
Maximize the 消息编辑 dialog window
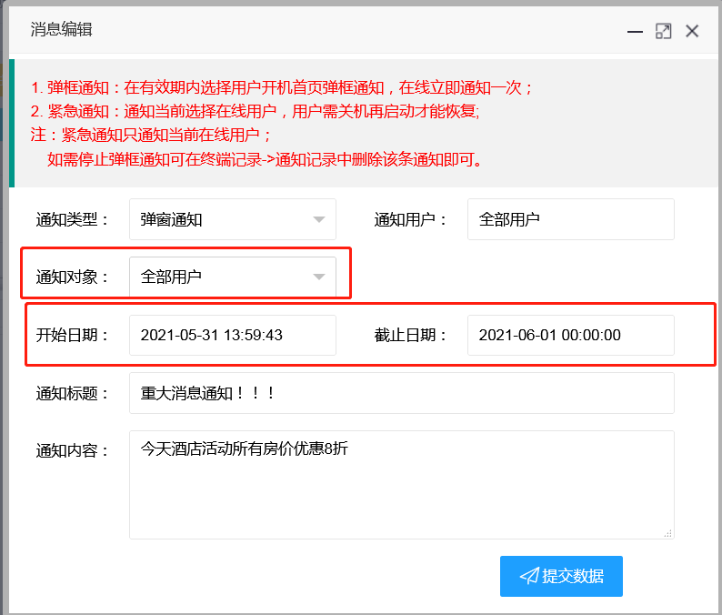pyautogui.click(x=664, y=31)
